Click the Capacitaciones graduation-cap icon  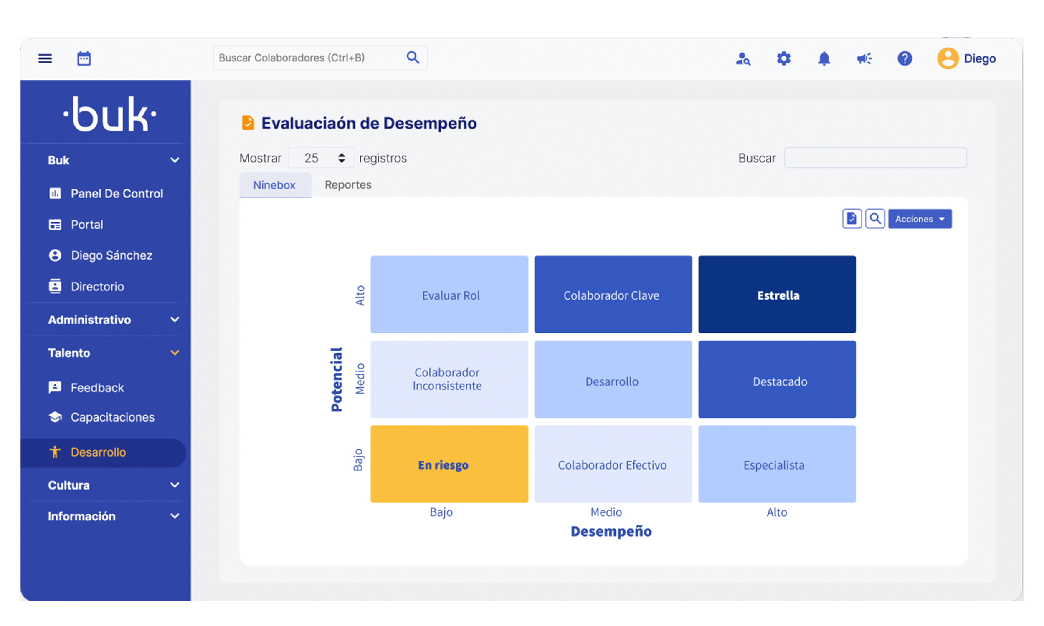55,417
